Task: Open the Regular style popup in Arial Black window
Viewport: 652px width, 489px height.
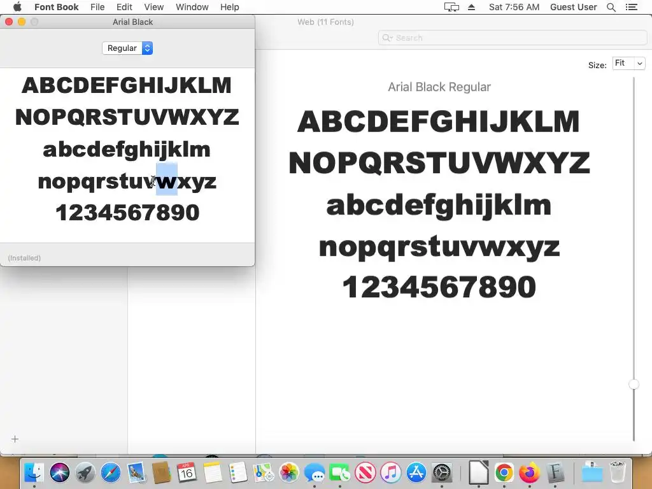Action: [x=127, y=48]
